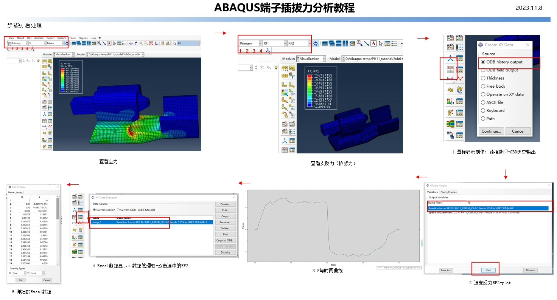Screen dimensions: 557x300
Task: Open XY Data Manager icon in Mises screenshot toolbox
Action: tap(50, 121)
